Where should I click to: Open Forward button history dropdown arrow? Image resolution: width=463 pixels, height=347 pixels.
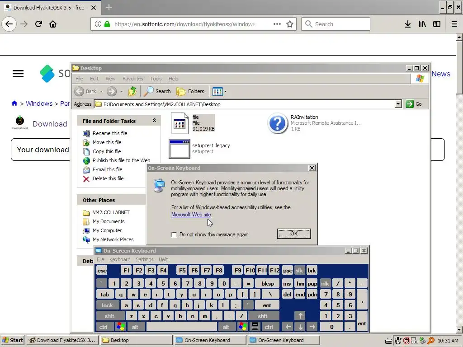[x=121, y=91]
